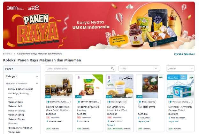Click the PaDi UMKM logo in banner
199x134 pixels.
pos(34,7)
